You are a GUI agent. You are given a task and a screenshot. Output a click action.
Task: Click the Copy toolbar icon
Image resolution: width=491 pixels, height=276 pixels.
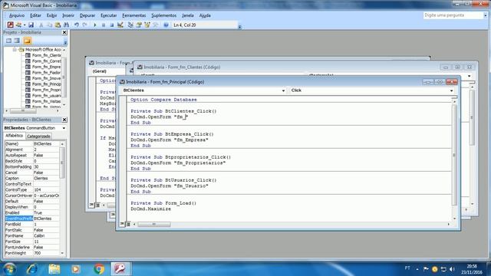[x=49, y=25]
